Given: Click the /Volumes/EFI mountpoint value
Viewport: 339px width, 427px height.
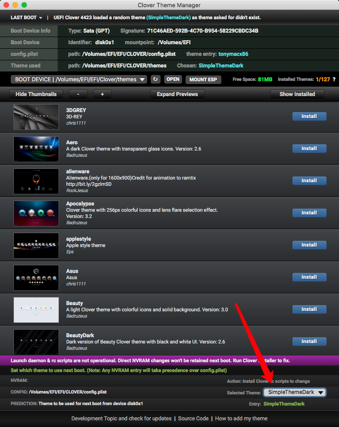Looking at the screenshot, I should (174, 42).
